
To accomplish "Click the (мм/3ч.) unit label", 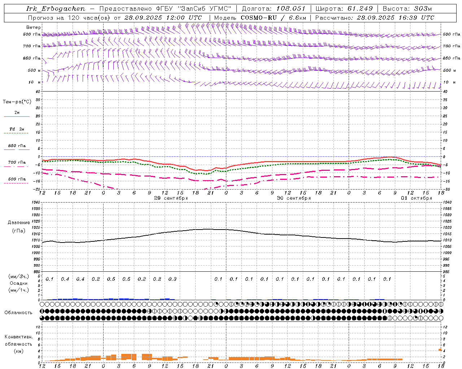I will tap(19, 276).
